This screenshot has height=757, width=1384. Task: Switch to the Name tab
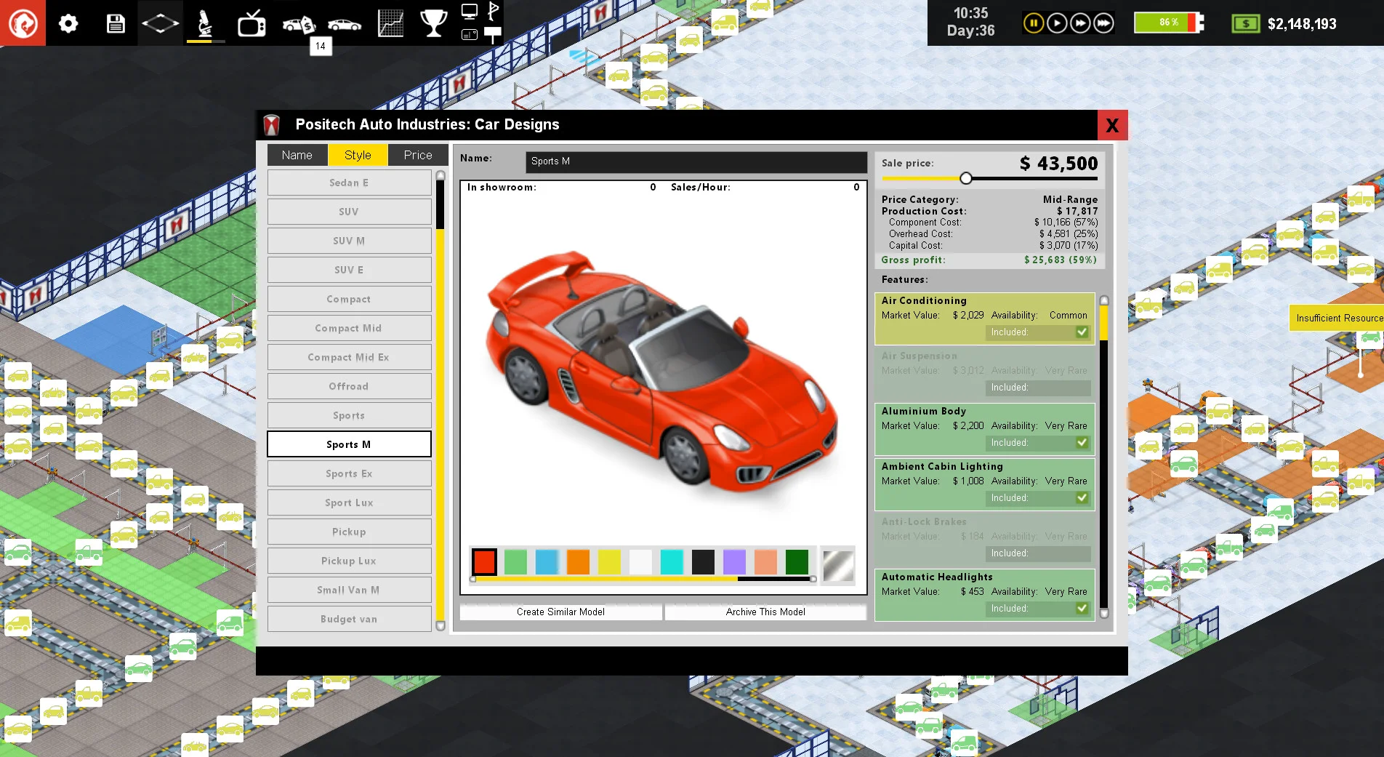coord(297,155)
